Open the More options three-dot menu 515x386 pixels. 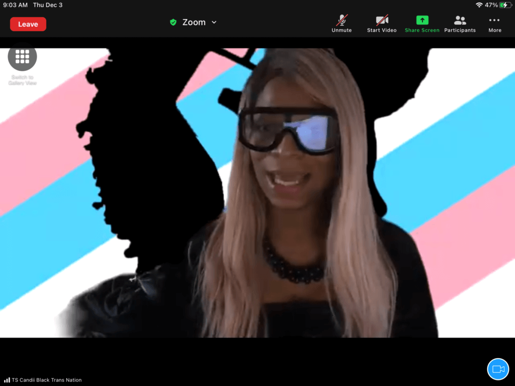coord(494,21)
